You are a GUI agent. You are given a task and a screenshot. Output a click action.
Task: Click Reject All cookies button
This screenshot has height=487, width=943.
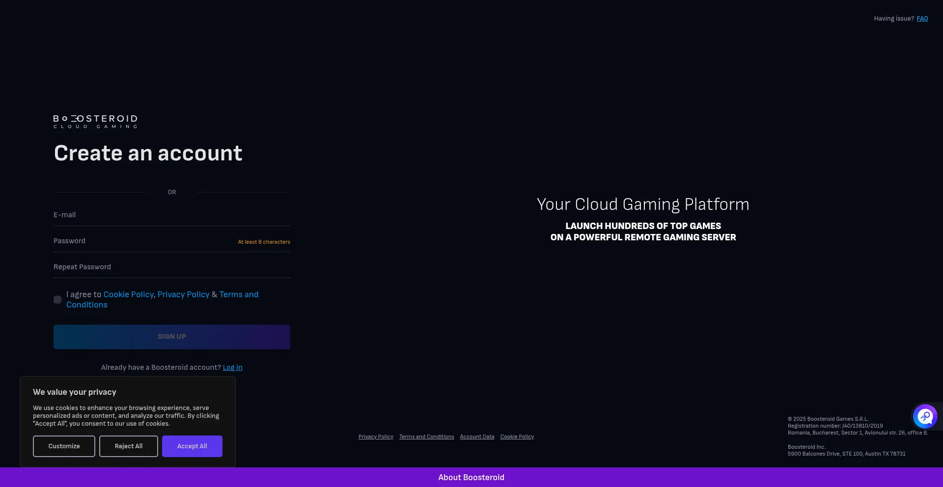[x=129, y=446]
